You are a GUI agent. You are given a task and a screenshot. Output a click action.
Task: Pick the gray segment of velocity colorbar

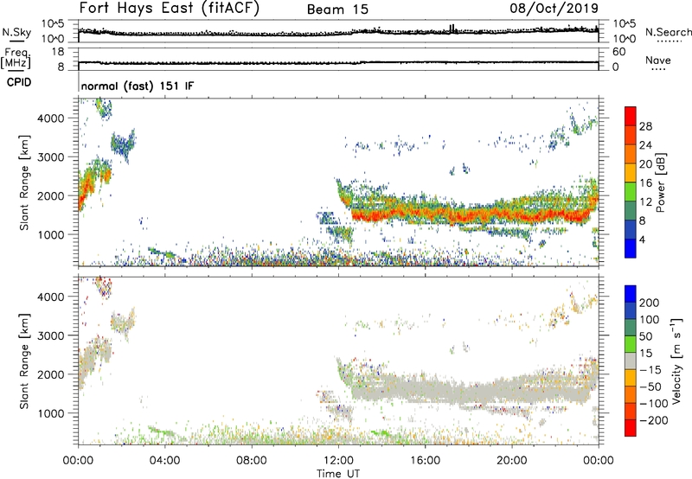(x=631, y=361)
